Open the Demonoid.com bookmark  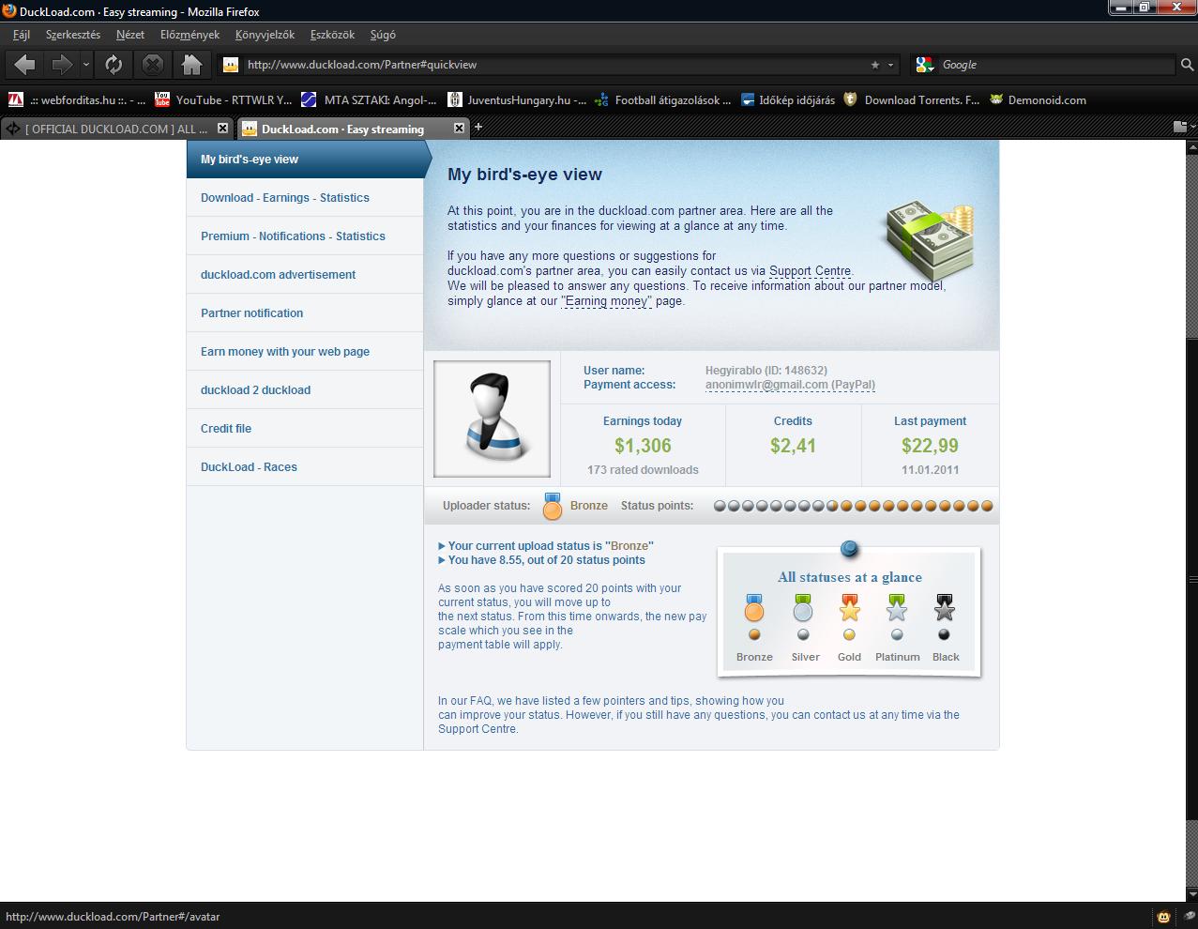1038,99
